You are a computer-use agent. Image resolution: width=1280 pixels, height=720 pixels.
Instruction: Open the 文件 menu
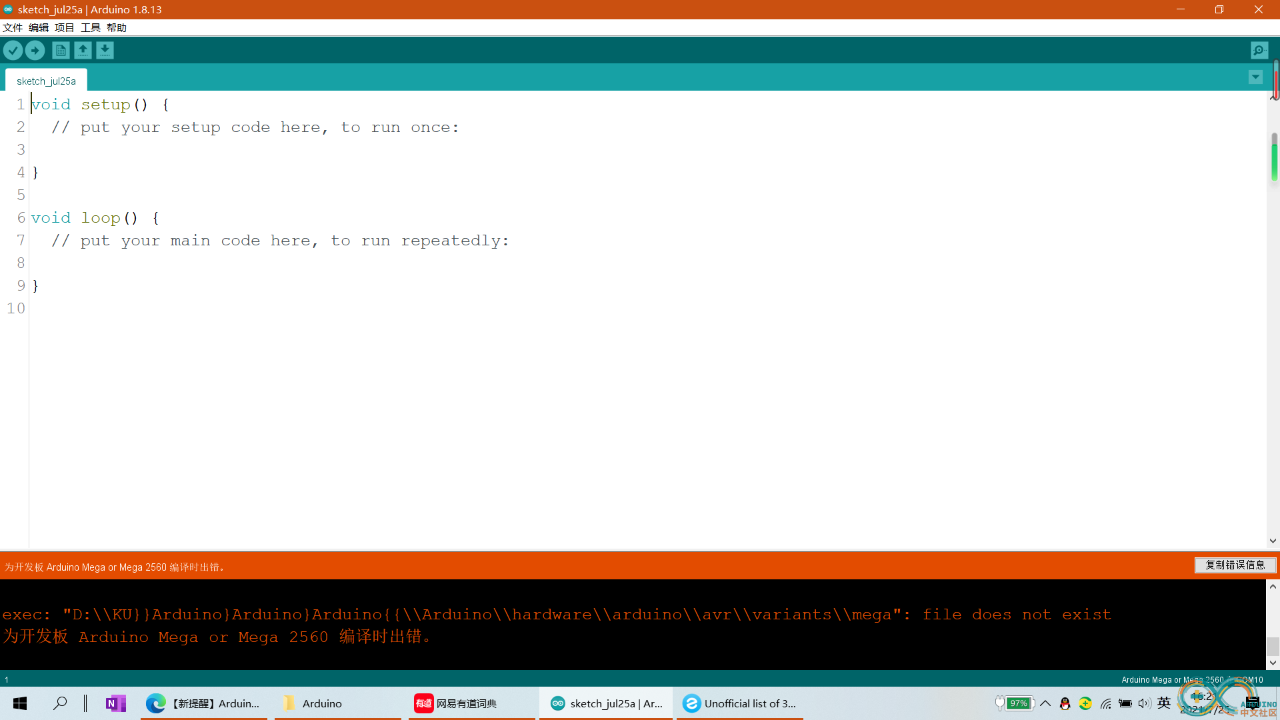(13, 27)
